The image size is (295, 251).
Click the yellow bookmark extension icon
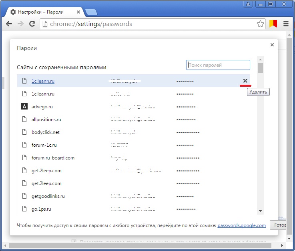pos(273,24)
